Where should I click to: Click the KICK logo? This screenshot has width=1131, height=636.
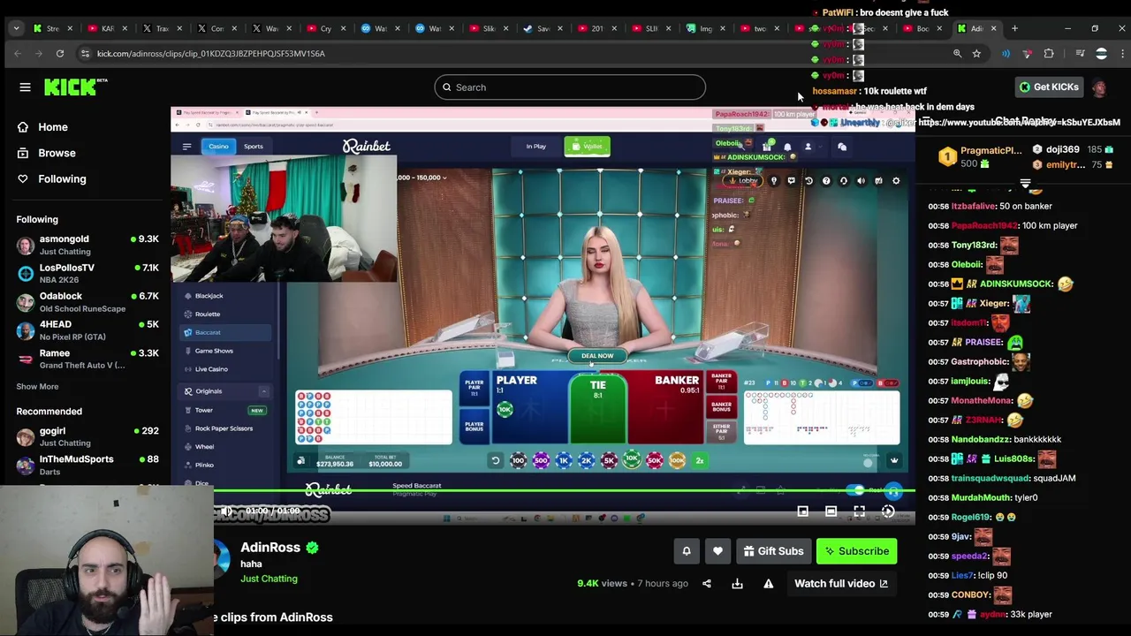click(76, 87)
